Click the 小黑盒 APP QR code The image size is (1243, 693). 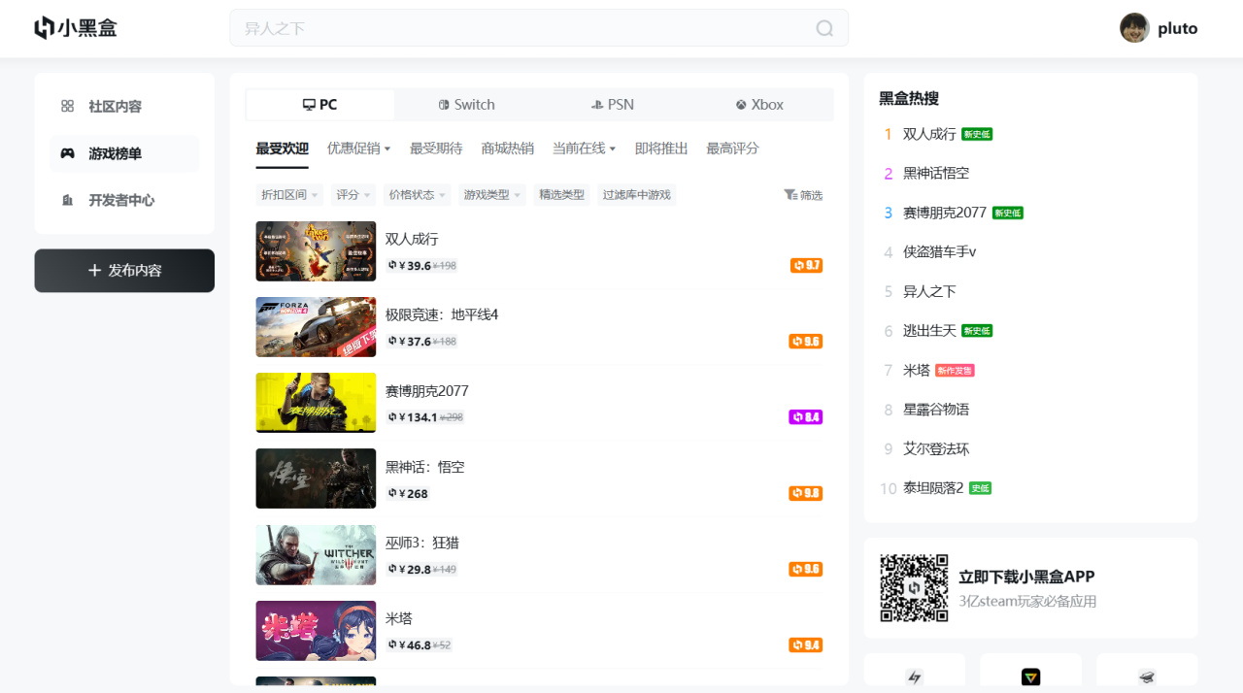(914, 588)
